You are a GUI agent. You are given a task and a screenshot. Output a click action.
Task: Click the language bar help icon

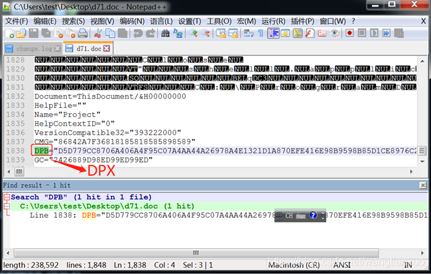tap(313, 216)
